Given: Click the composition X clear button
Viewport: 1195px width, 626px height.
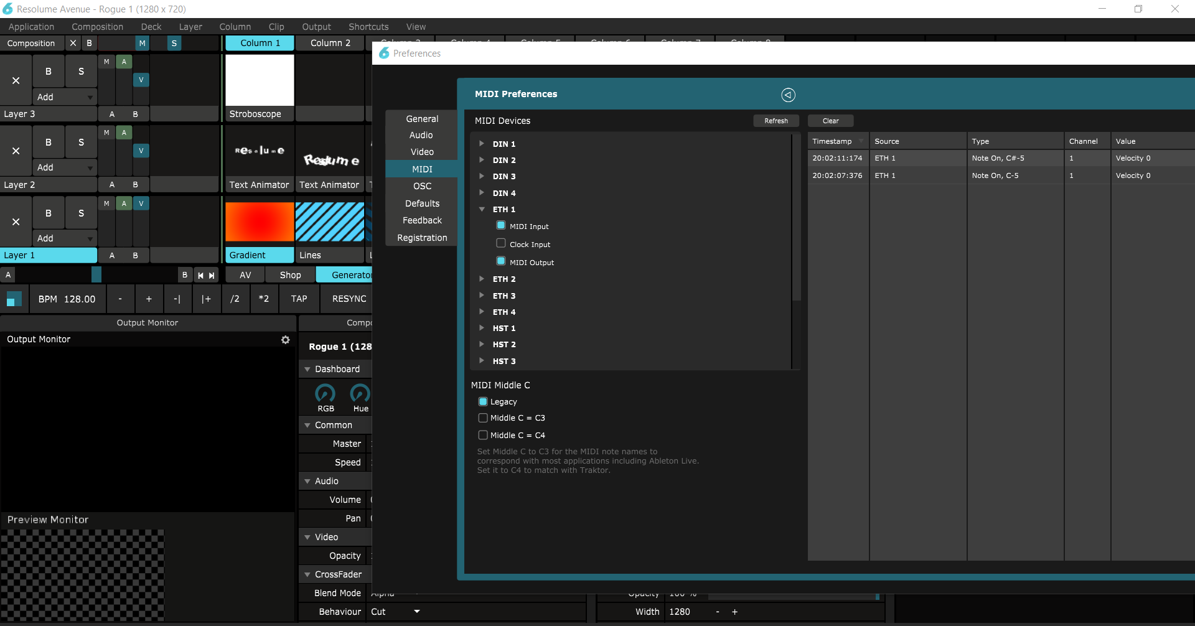Looking at the screenshot, I should coord(73,43).
